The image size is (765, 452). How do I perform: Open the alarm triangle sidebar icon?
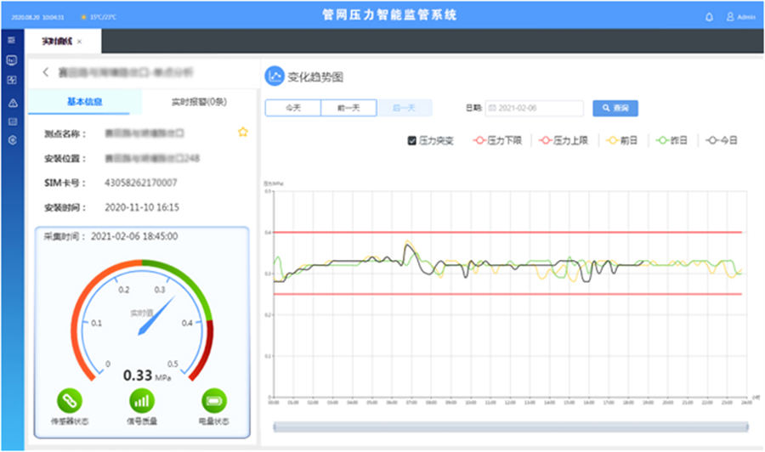[13, 103]
